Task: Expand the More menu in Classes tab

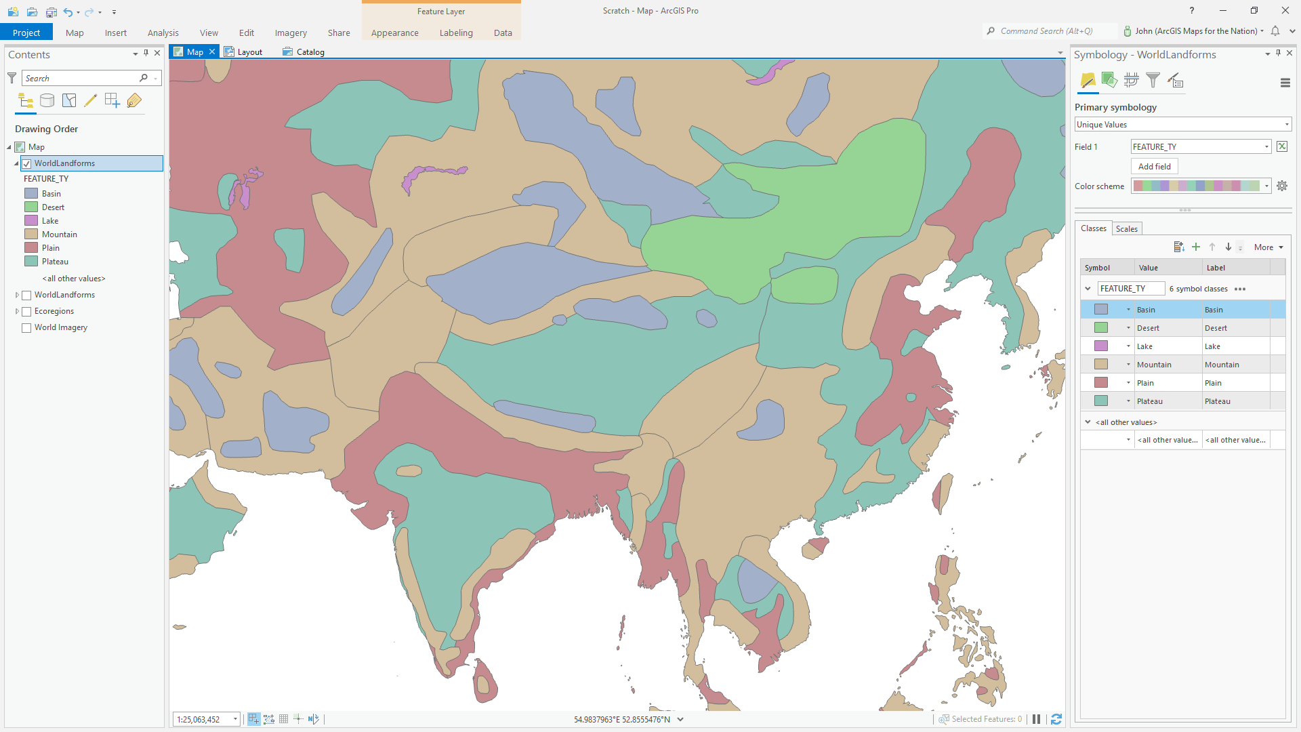Action: click(x=1268, y=247)
